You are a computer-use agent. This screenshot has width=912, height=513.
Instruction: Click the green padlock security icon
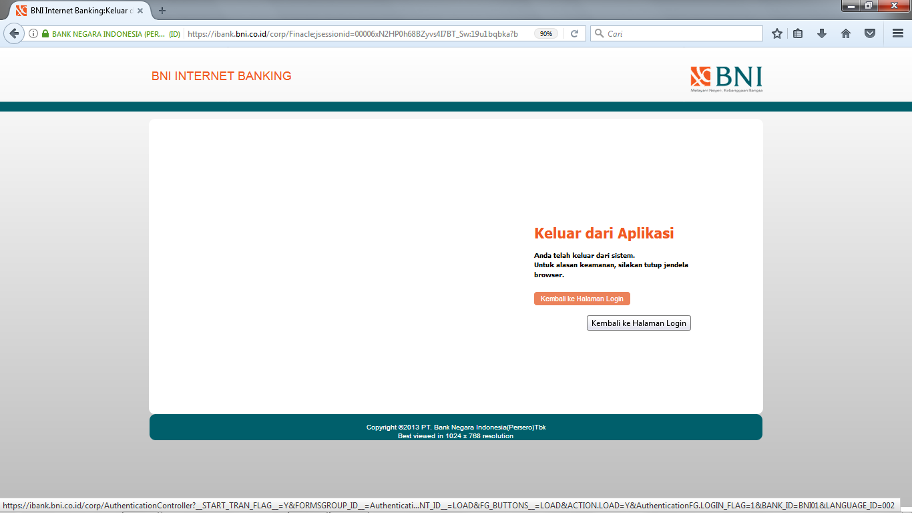tap(45, 33)
